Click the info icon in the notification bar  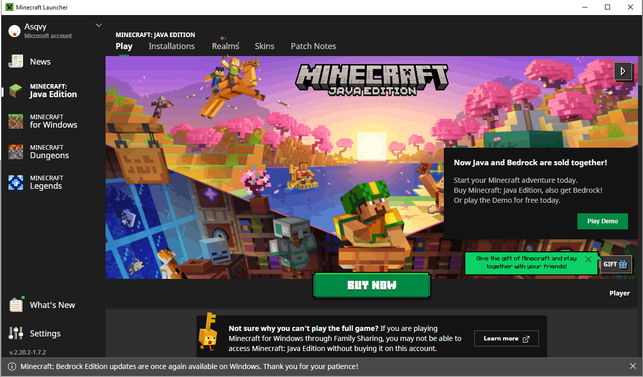[12, 366]
